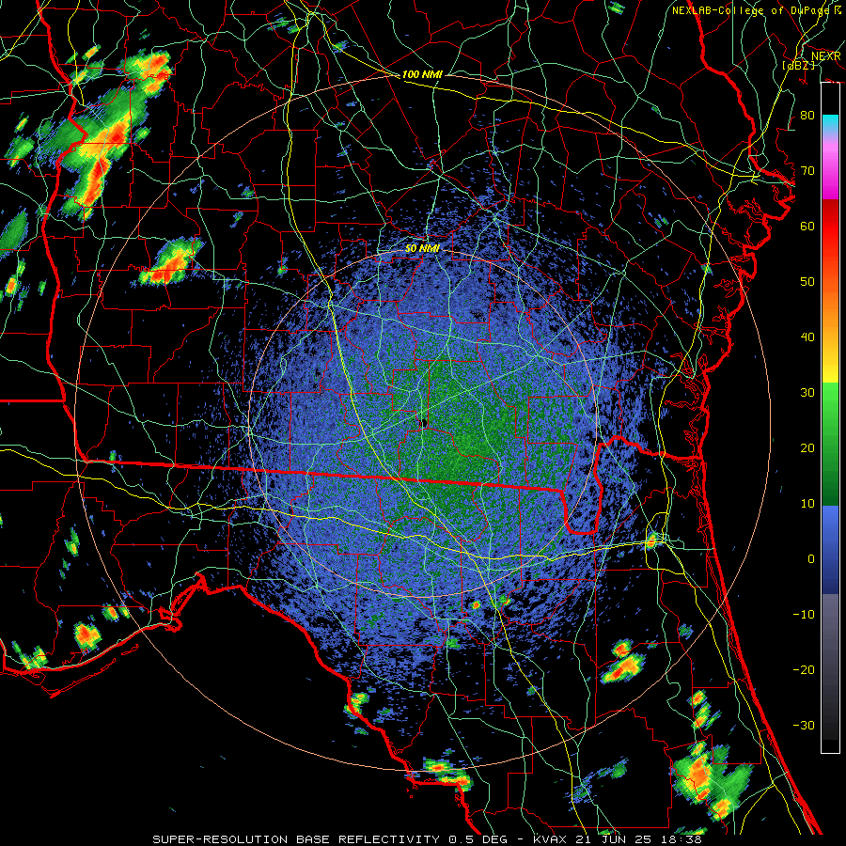Click the 50 value on the dBZ scale
846x846 pixels.
(x=807, y=282)
